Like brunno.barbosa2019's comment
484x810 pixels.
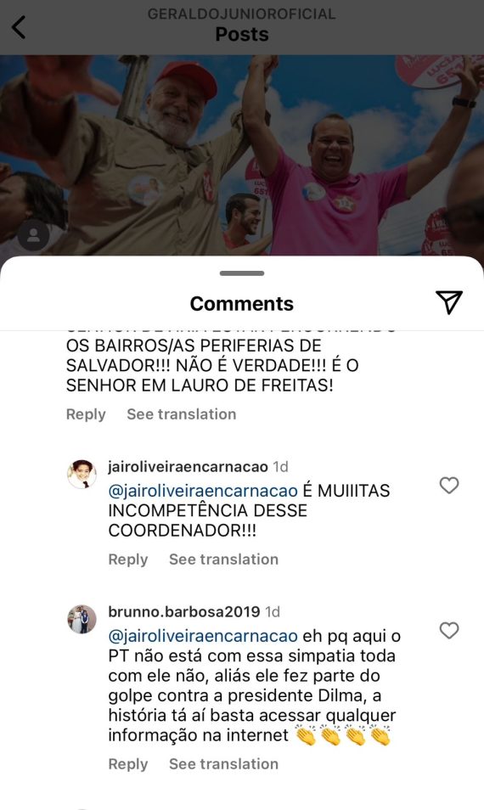[x=449, y=630]
